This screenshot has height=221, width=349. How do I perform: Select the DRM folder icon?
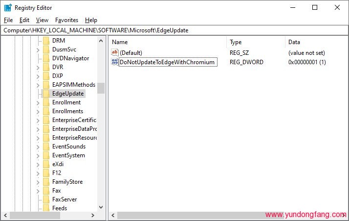[46, 41]
